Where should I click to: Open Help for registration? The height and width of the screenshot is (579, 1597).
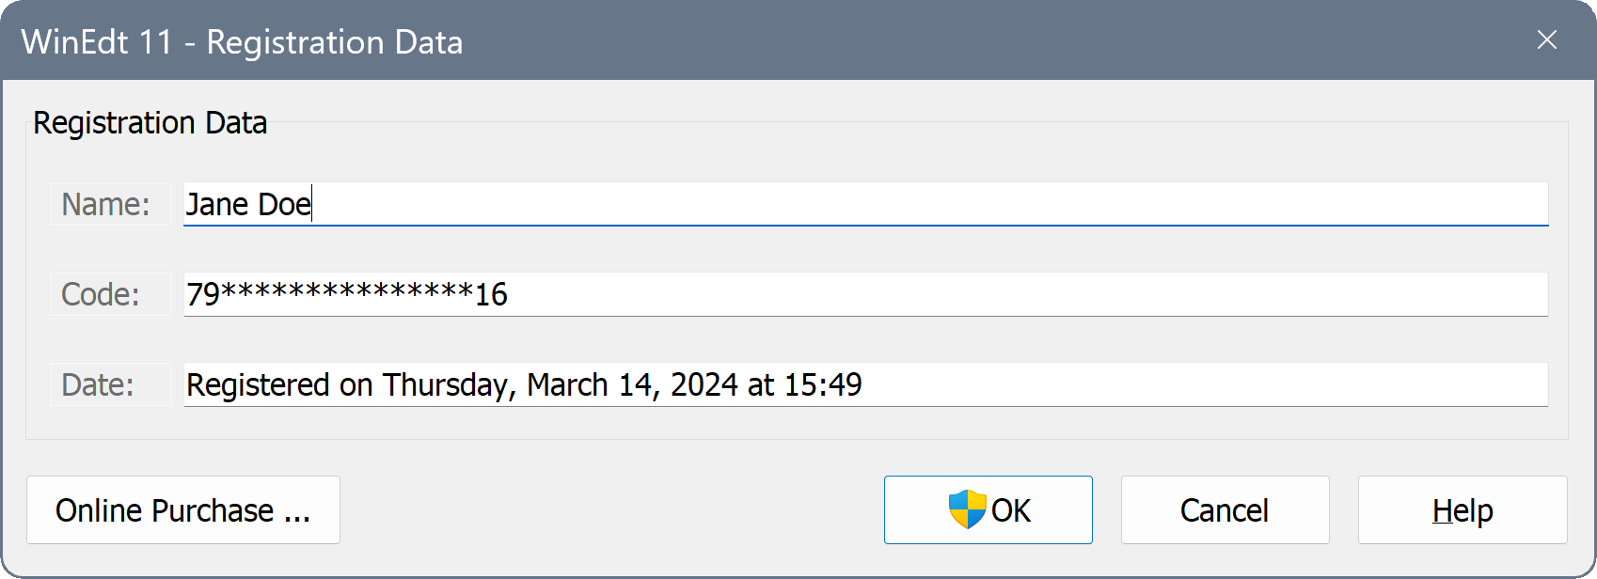point(1463,510)
